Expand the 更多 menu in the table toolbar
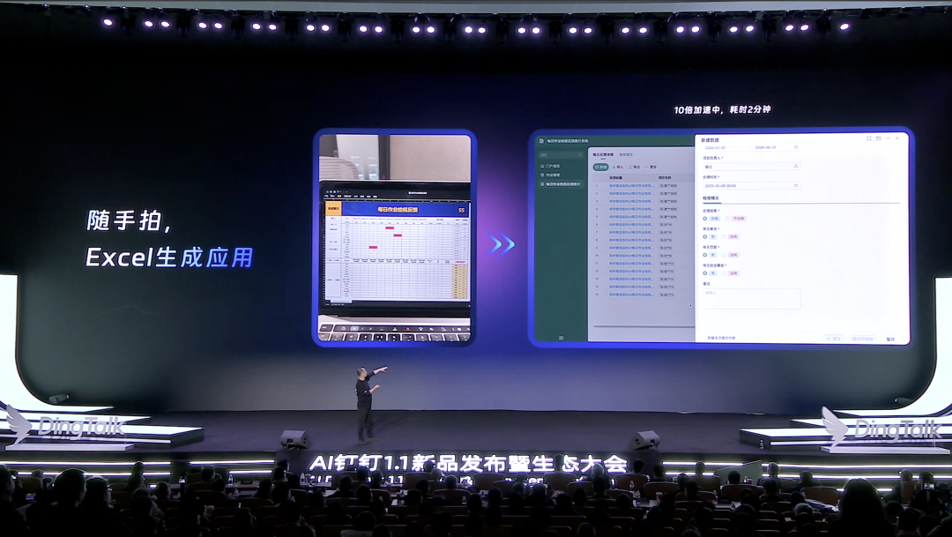The height and width of the screenshot is (537, 952). click(651, 167)
